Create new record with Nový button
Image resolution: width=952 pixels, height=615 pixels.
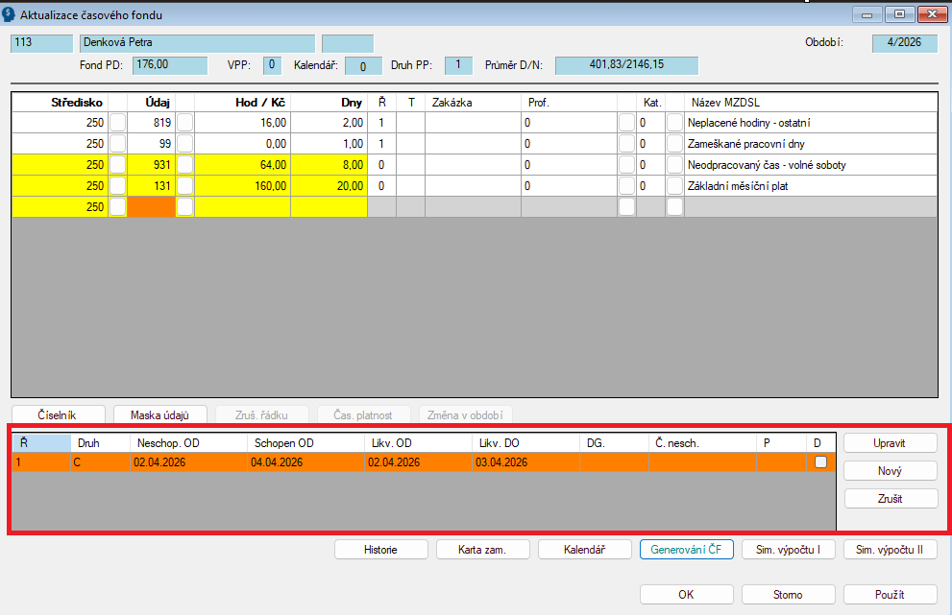[891, 471]
